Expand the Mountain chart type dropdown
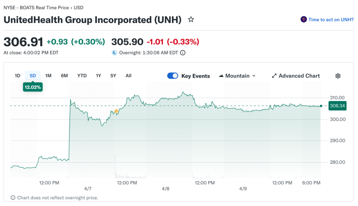This screenshot has height=206, width=358. 254,76
